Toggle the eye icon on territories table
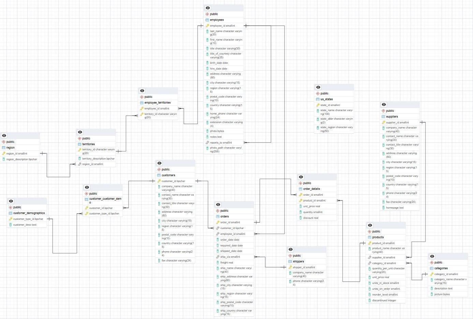The height and width of the screenshot is (319, 473). point(80,132)
